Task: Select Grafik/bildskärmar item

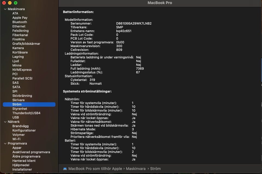Action: pyautogui.click(x=26, y=44)
